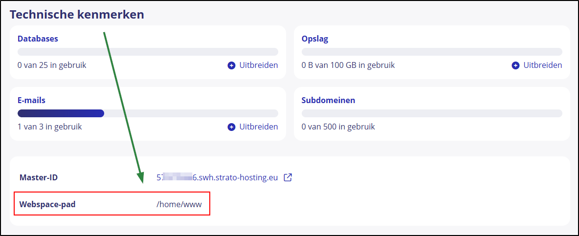Click the '0 van 25 in gebruik' text
Viewport: 579px width, 236px height.
pyautogui.click(x=52, y=65)
